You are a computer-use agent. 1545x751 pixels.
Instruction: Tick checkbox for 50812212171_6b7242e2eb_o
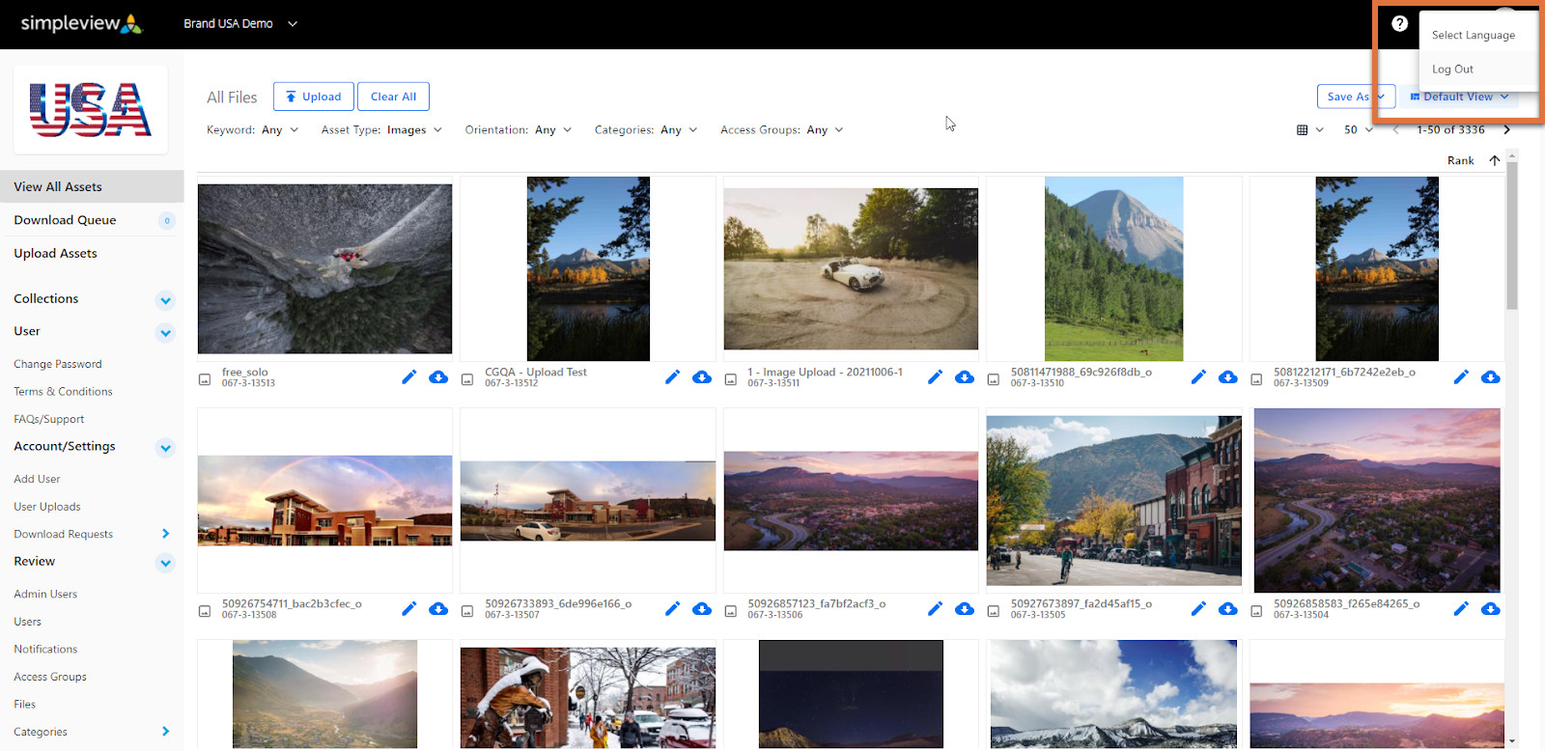tap(1256, 379)
